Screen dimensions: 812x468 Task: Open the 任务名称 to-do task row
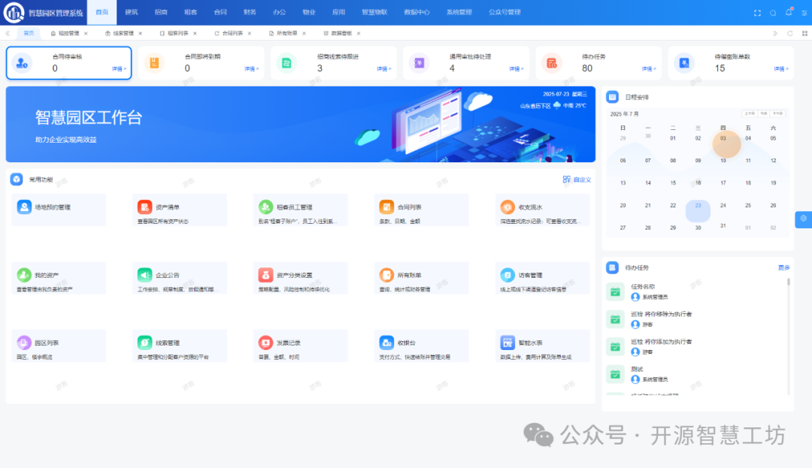[x=696, y=291]
